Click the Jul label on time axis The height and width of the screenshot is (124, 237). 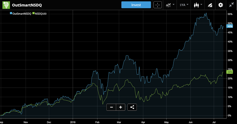(x=214, y=122)
